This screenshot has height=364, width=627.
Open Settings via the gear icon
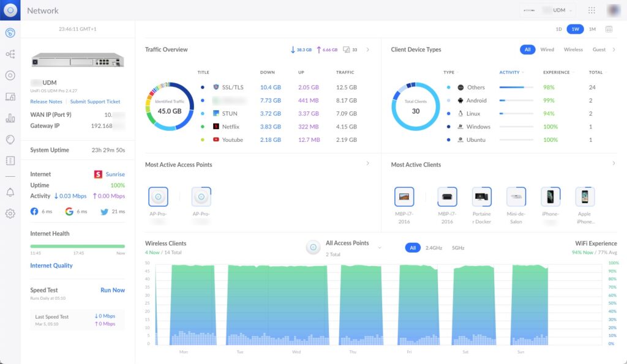(10, 214)
